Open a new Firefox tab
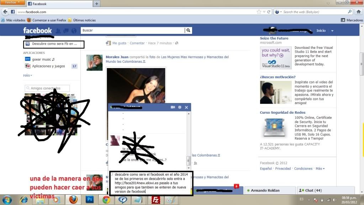This screenshot has width=364, height=205. point(96,4)
